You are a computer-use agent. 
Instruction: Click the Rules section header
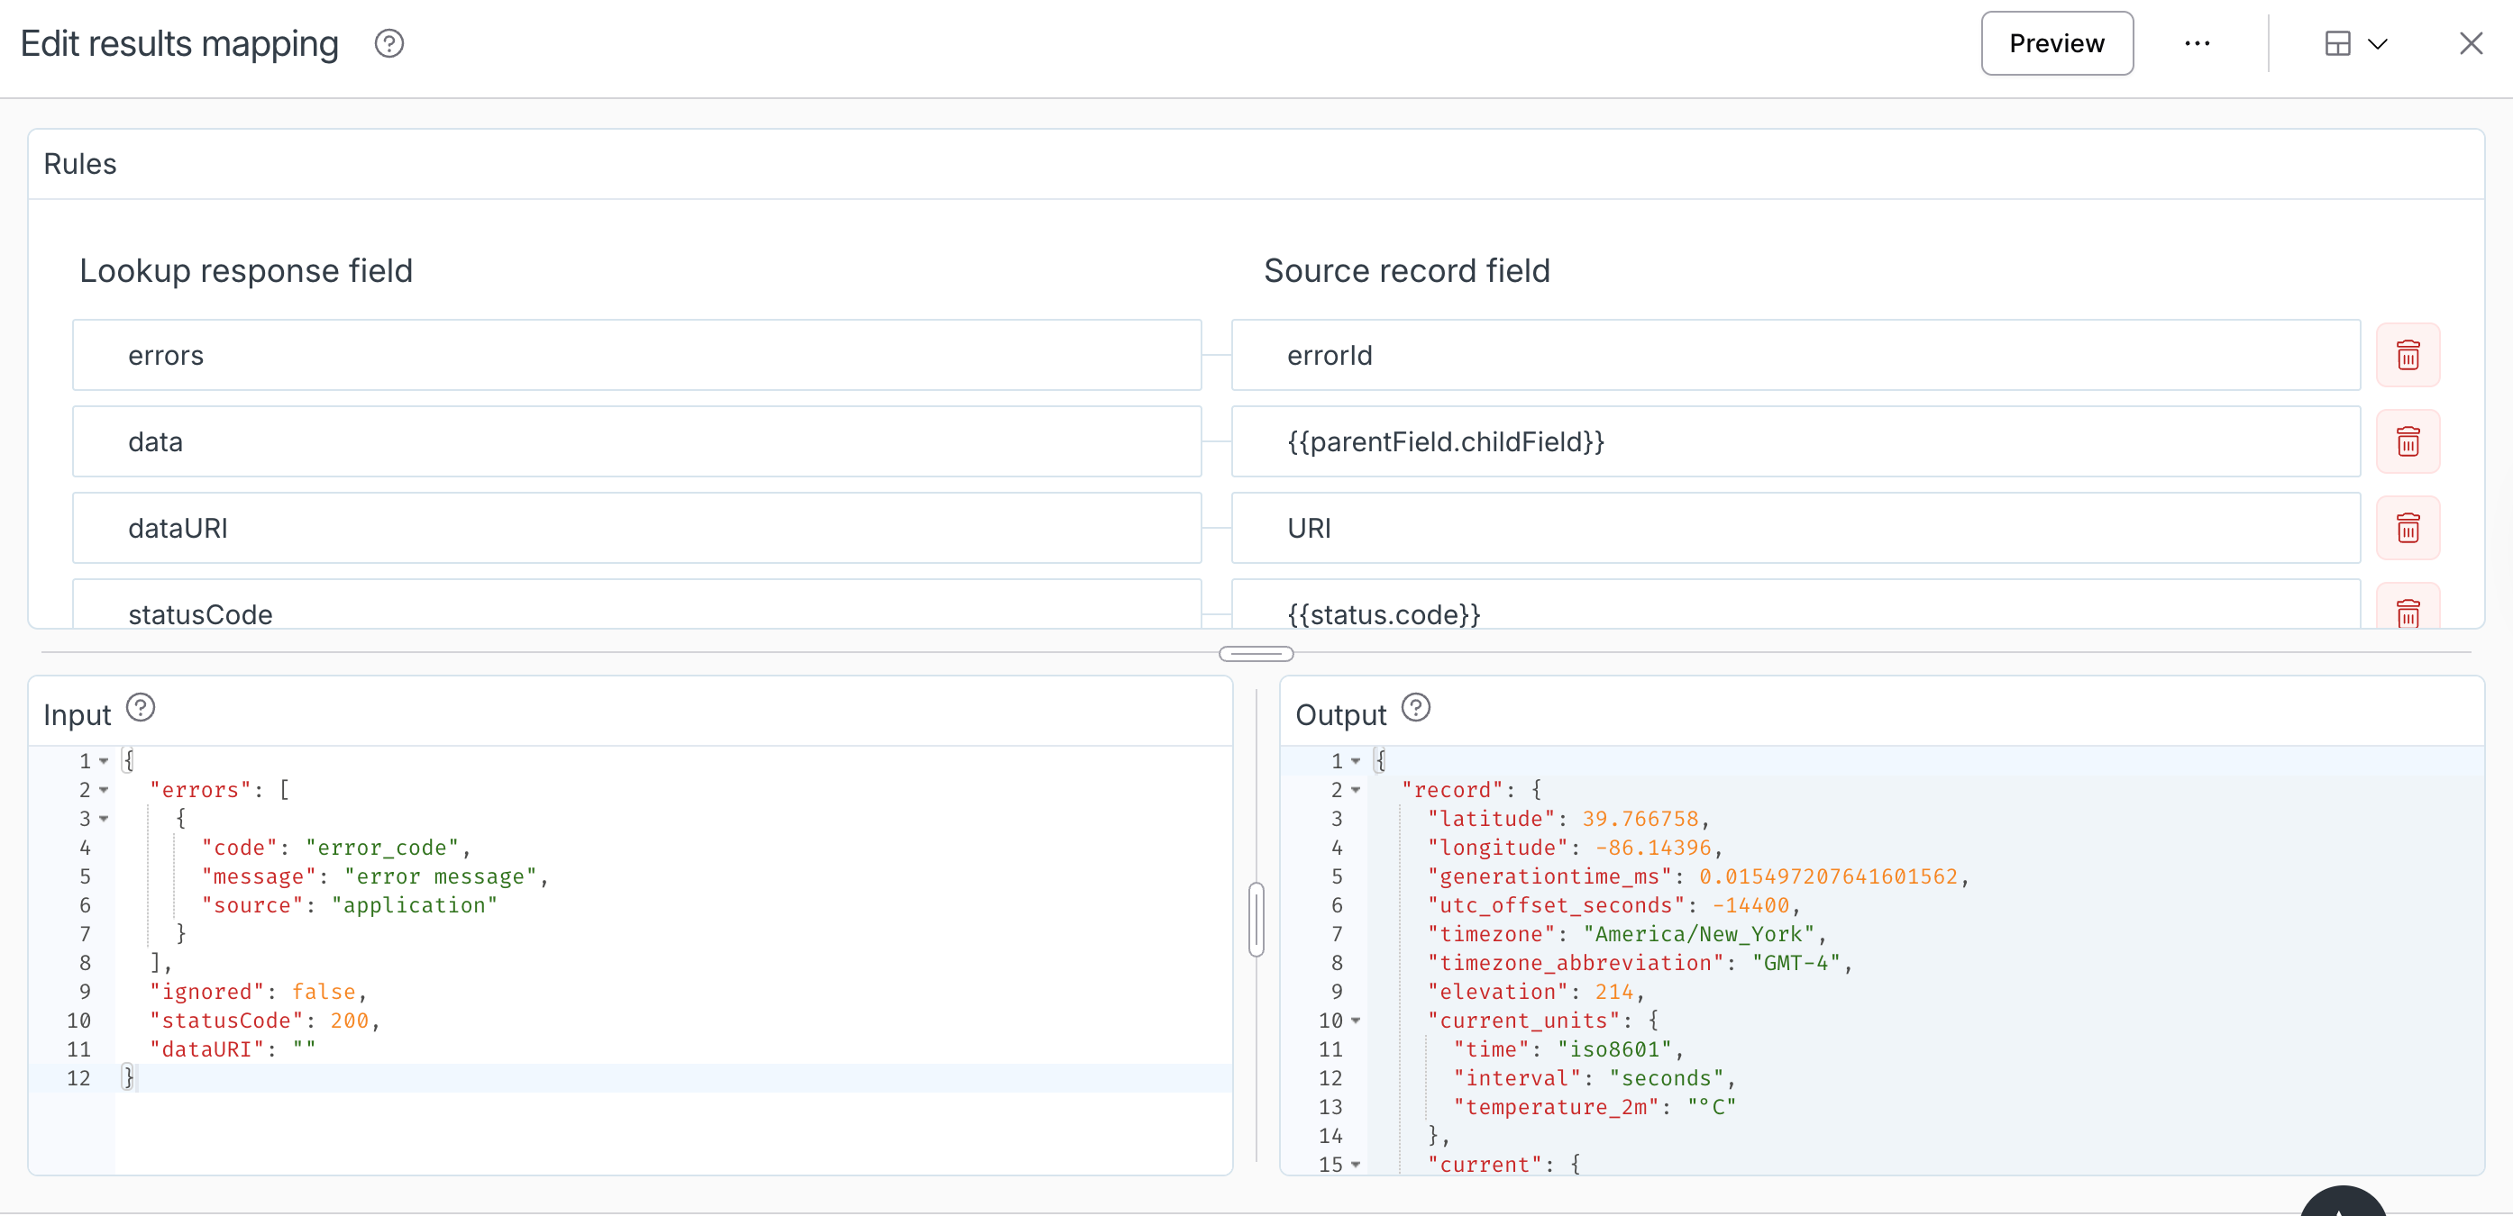(80, 164)
